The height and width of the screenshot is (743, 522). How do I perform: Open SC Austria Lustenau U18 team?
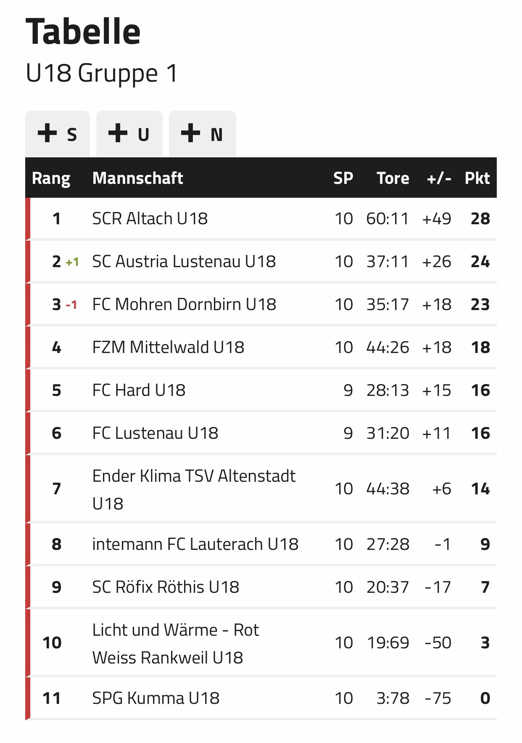pyautogui.click(x=184, y=261)
